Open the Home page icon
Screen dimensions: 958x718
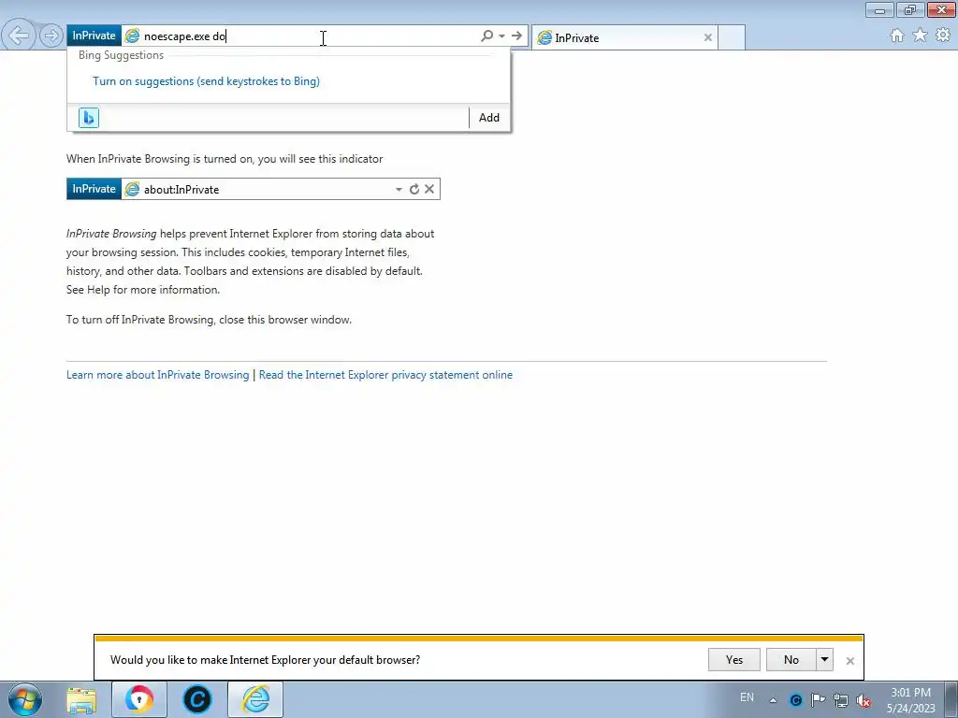click(897, 36)
